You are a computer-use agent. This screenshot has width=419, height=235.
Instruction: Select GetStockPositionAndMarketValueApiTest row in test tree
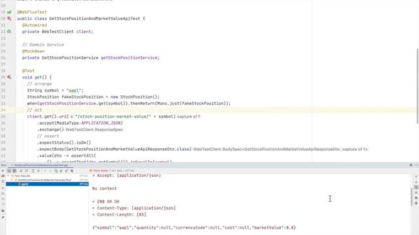[x=47, y=180]
